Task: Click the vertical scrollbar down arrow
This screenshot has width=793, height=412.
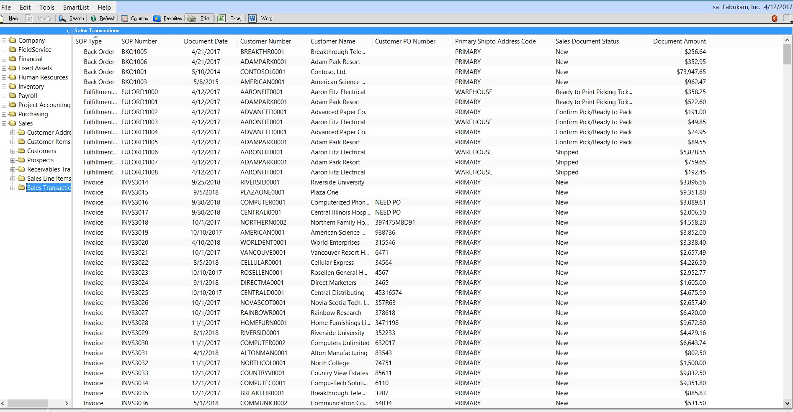Action: (x=787, y=403)
